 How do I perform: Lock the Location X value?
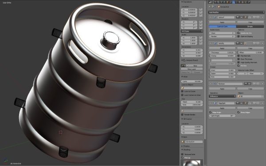pos(201,10)
